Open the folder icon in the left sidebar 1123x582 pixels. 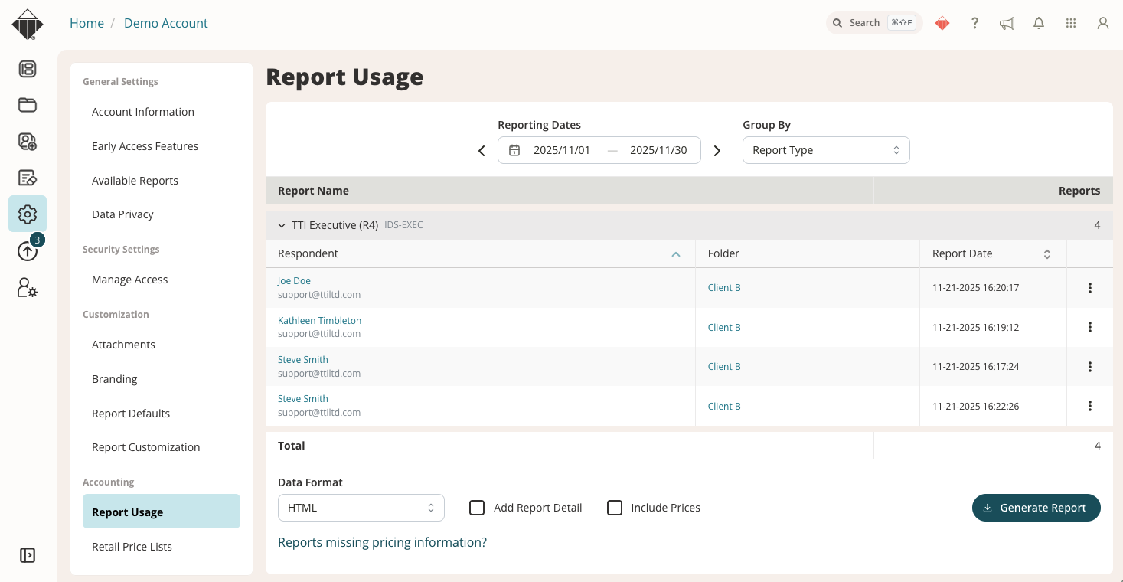(x=28, y=105)
